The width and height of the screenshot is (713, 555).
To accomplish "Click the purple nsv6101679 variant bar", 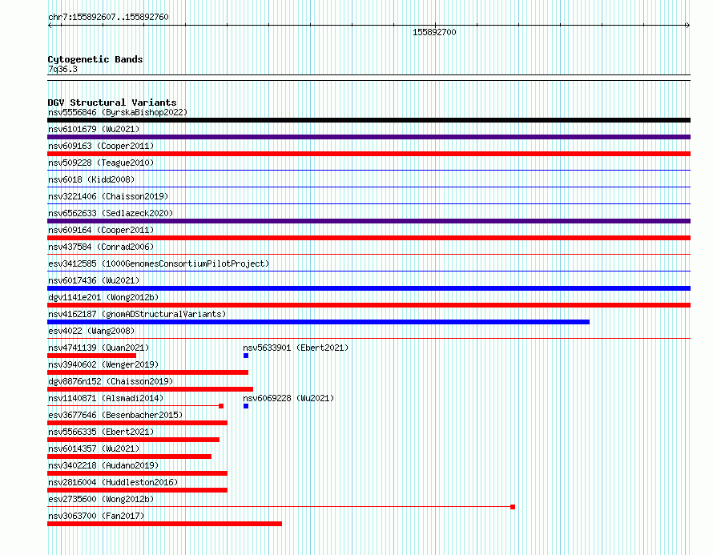I will (369, 137).
